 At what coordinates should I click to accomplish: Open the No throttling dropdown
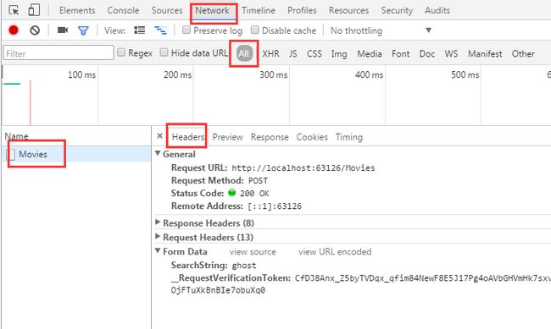tap(381, 30)
